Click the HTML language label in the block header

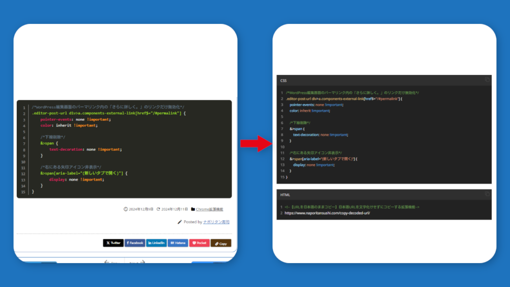coord(285,195)
